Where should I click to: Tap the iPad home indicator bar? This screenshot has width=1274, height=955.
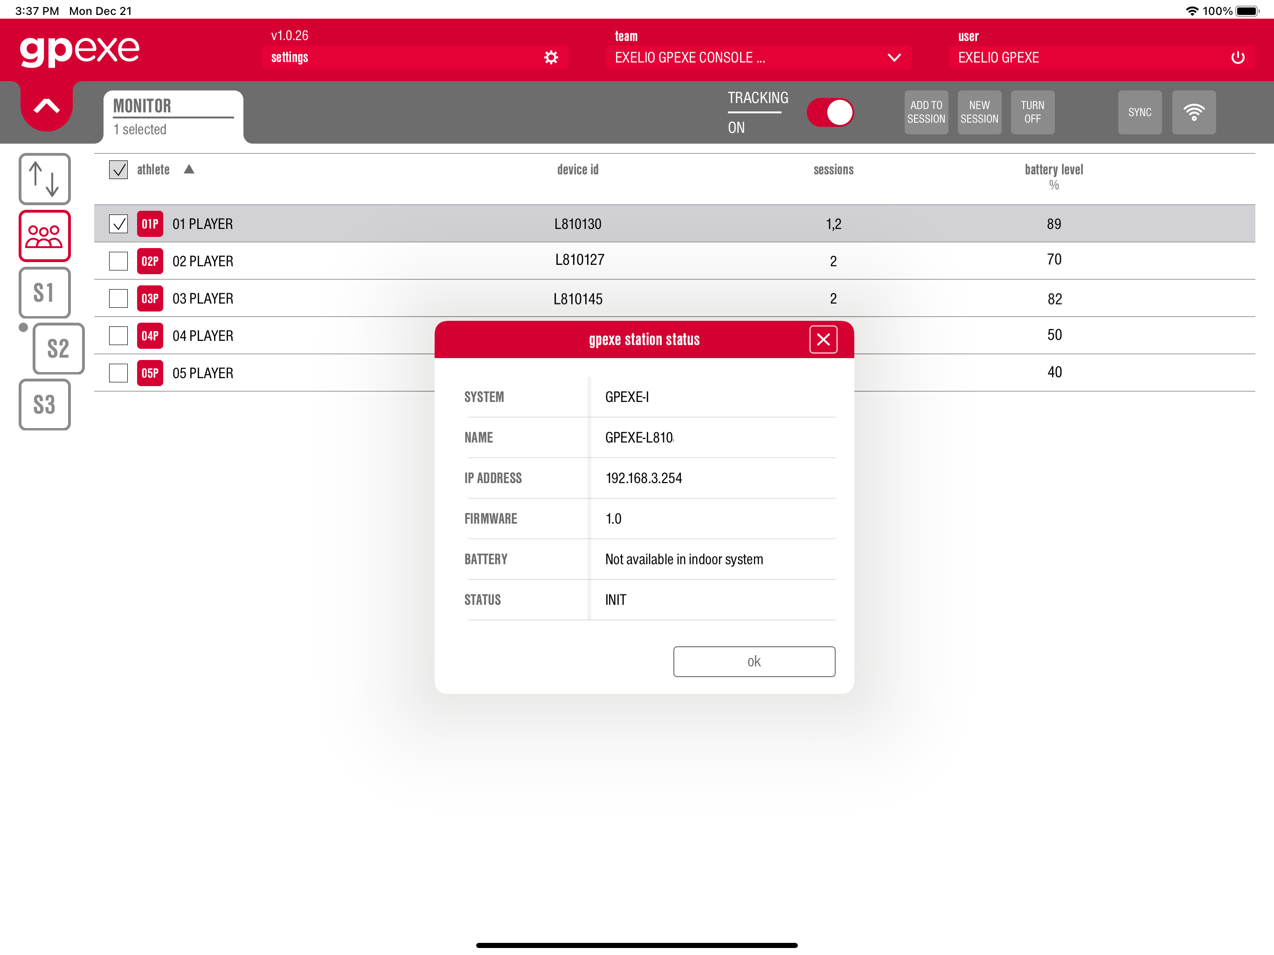click(x=637, y=945)
